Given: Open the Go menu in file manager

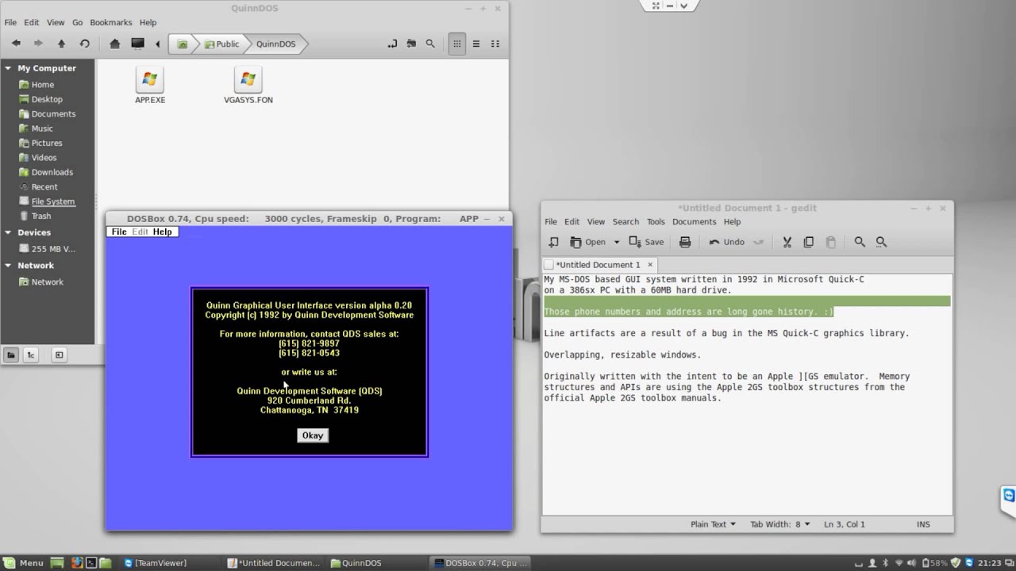Looking at the screenshot, I should [78, 22].
